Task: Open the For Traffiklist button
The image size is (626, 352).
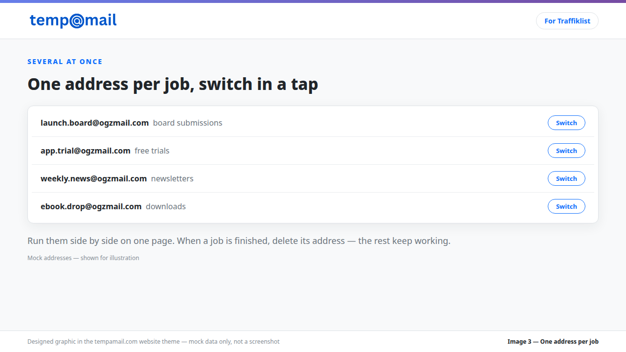Action: point(567,21)
